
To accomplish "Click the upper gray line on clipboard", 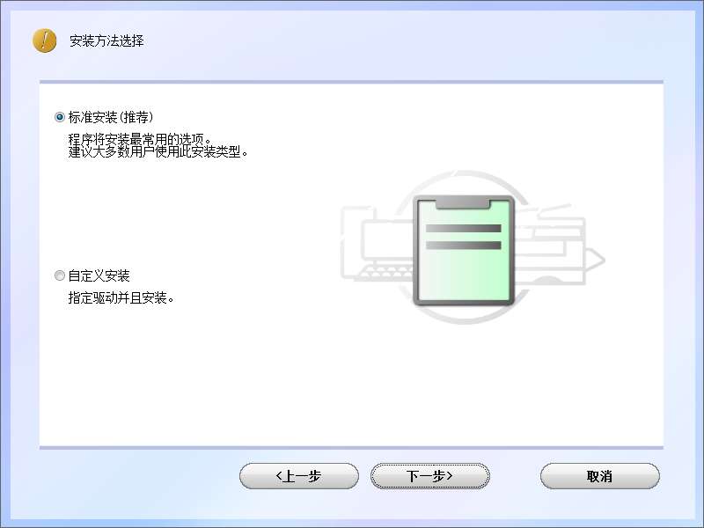I will coord(464,228).
